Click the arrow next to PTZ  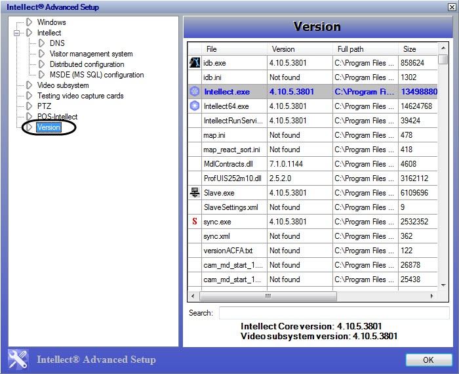30,106
